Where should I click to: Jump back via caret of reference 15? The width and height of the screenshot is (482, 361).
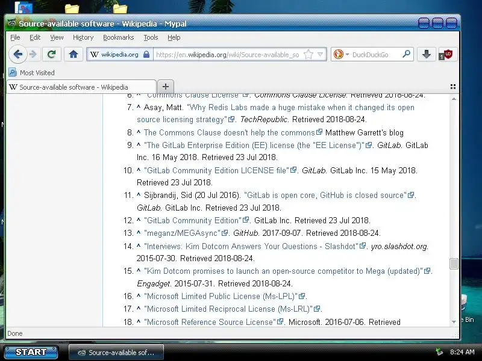pos(139,270)
